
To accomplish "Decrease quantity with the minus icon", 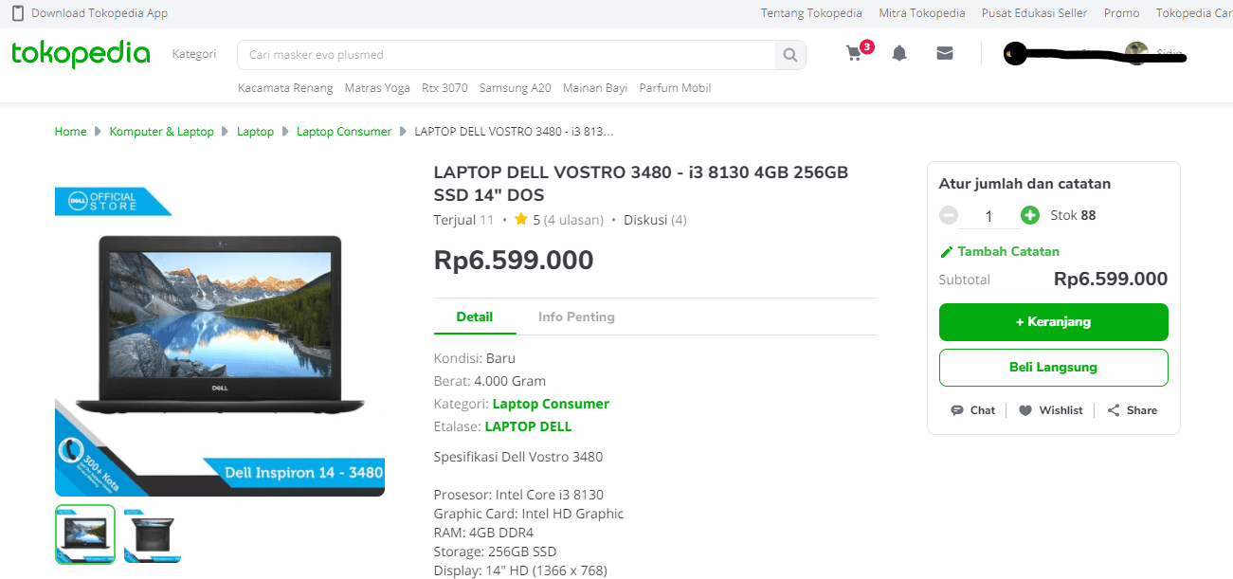I will tap(949, 215).
